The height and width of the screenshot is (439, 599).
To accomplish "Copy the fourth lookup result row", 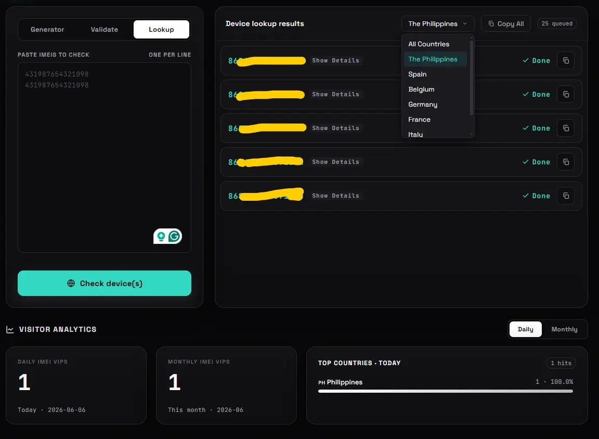I will pos(566,162).
